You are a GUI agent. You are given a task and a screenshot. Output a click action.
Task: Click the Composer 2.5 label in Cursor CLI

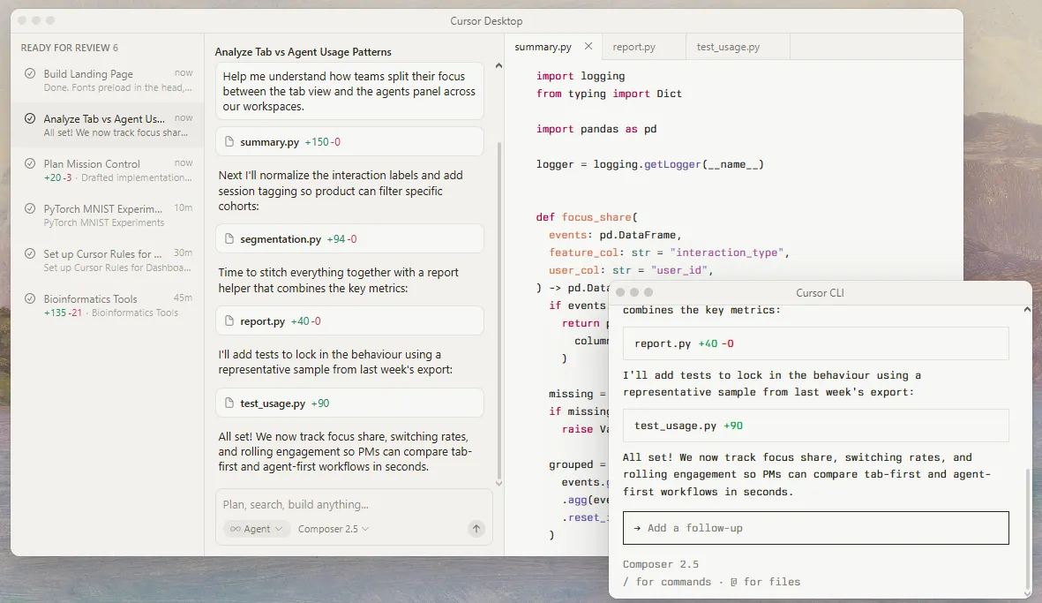[x=661, y=564]
